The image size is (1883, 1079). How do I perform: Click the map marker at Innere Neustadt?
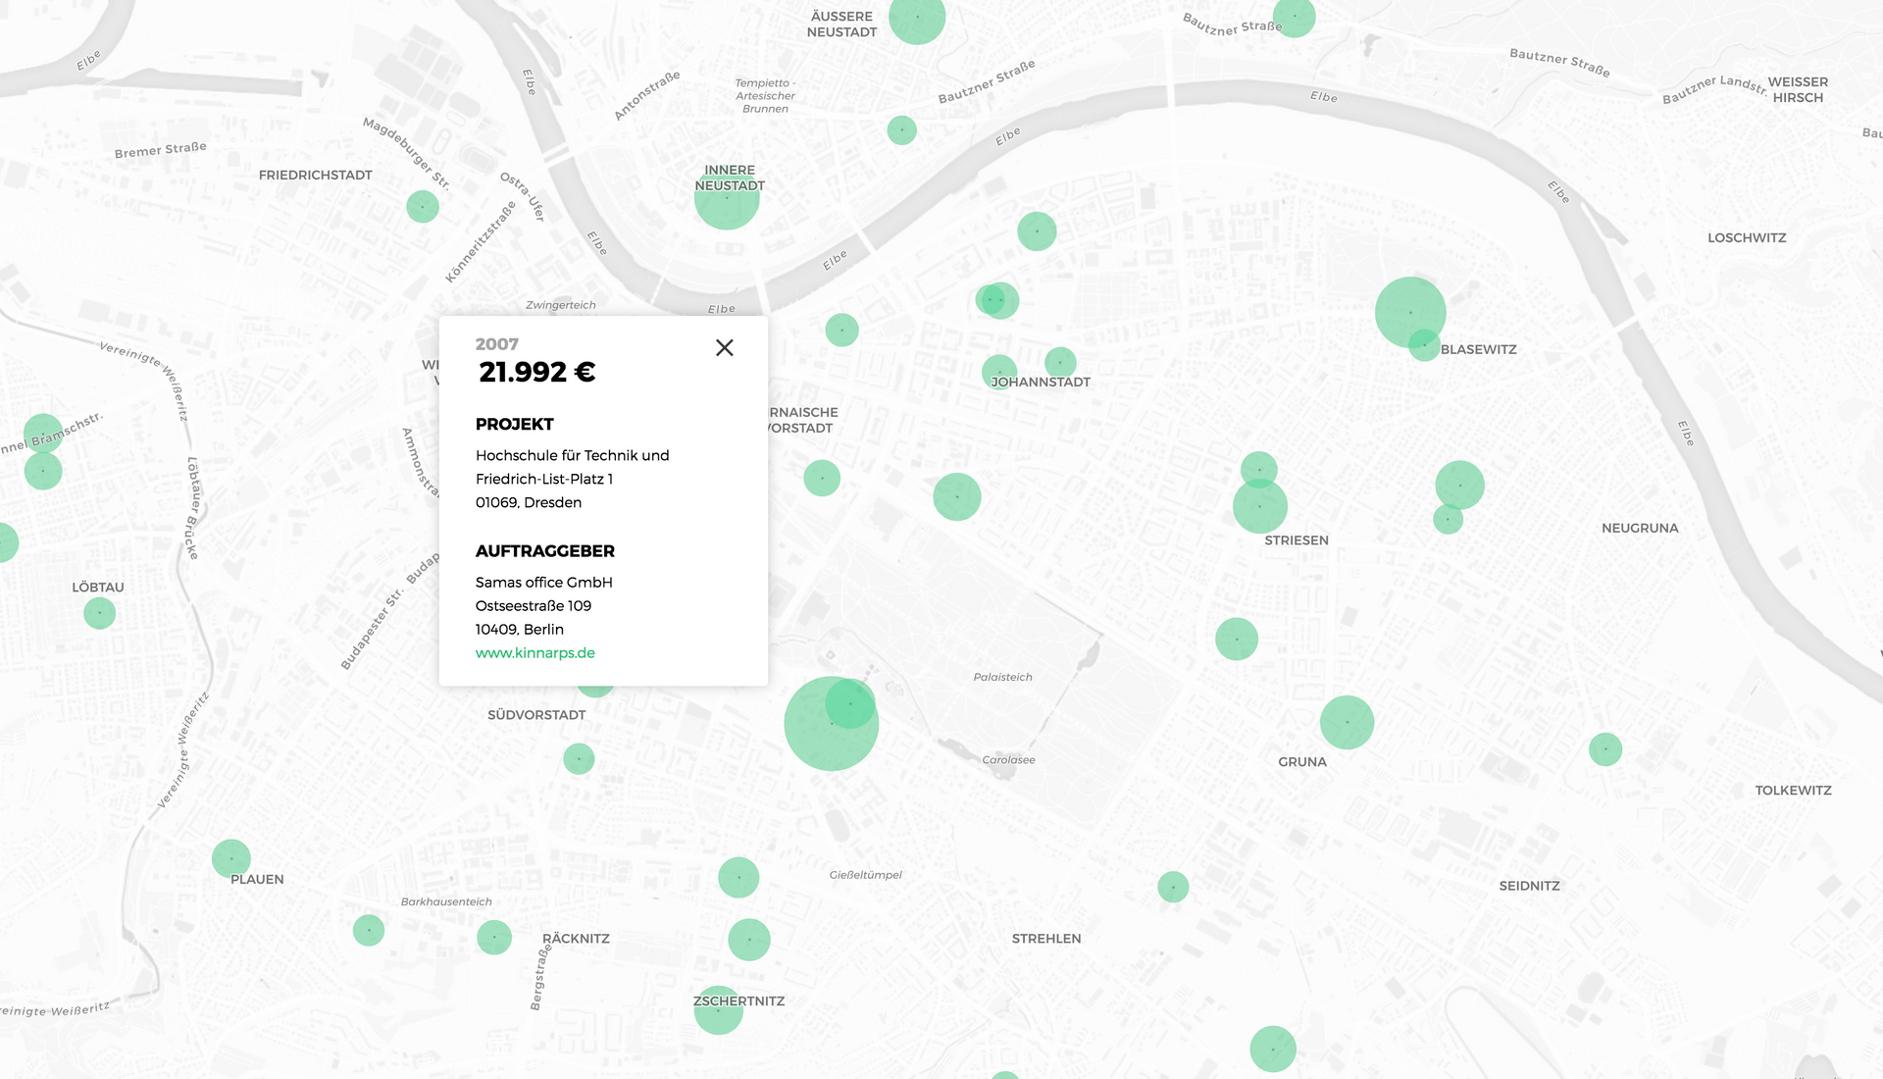point(727,201)
